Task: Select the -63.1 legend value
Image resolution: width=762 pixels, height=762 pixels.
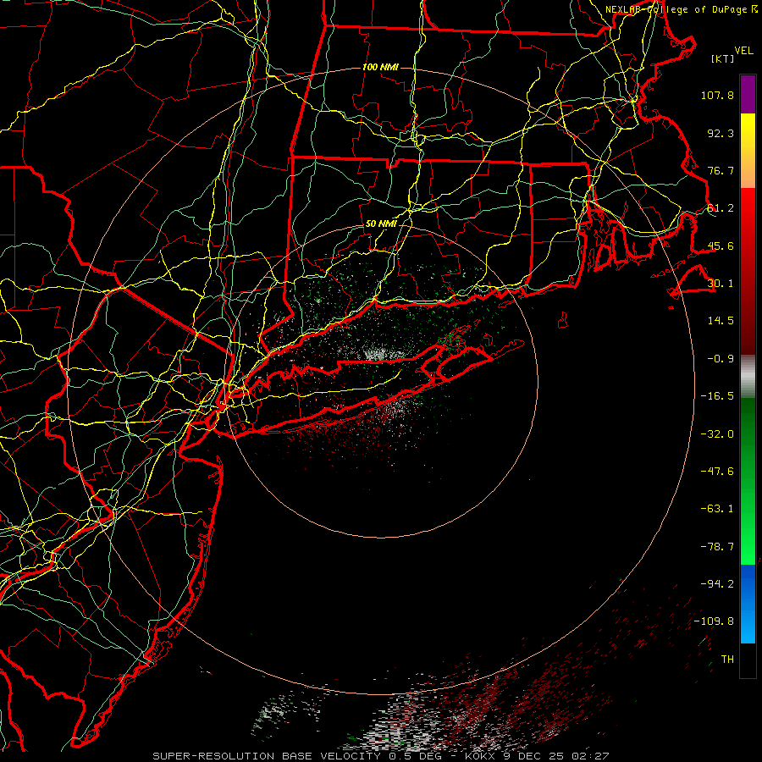Action: [x=717, y=509]
